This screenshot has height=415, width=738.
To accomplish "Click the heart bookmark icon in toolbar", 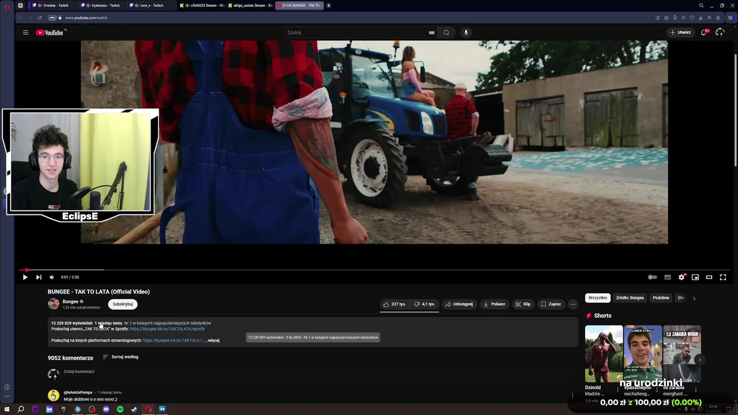I will coord(692,17).
